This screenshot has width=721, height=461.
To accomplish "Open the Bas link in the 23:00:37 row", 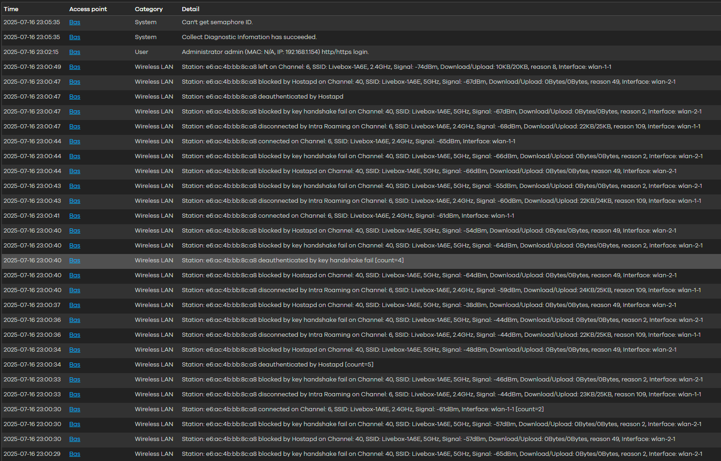I will [75, 305].
